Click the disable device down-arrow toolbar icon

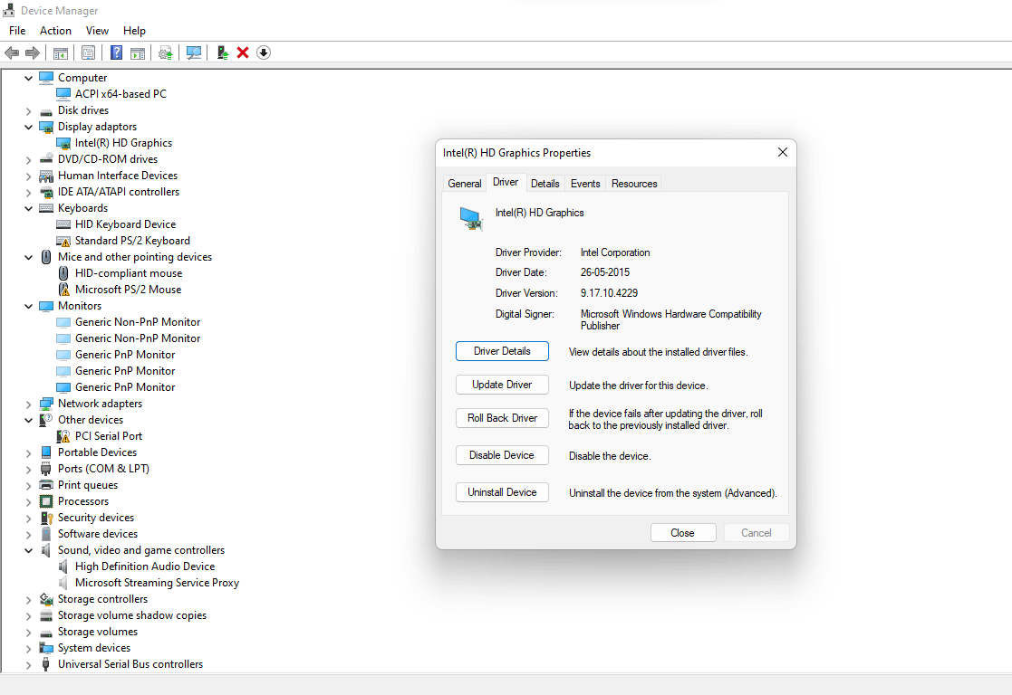(264, 52)
